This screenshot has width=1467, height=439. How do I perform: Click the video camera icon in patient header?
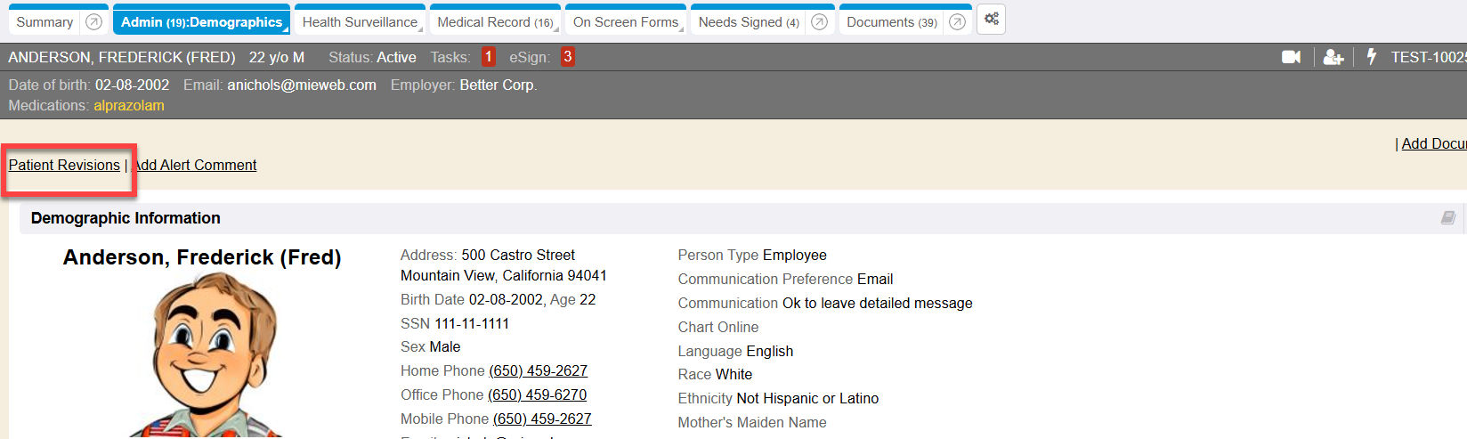1291,57
